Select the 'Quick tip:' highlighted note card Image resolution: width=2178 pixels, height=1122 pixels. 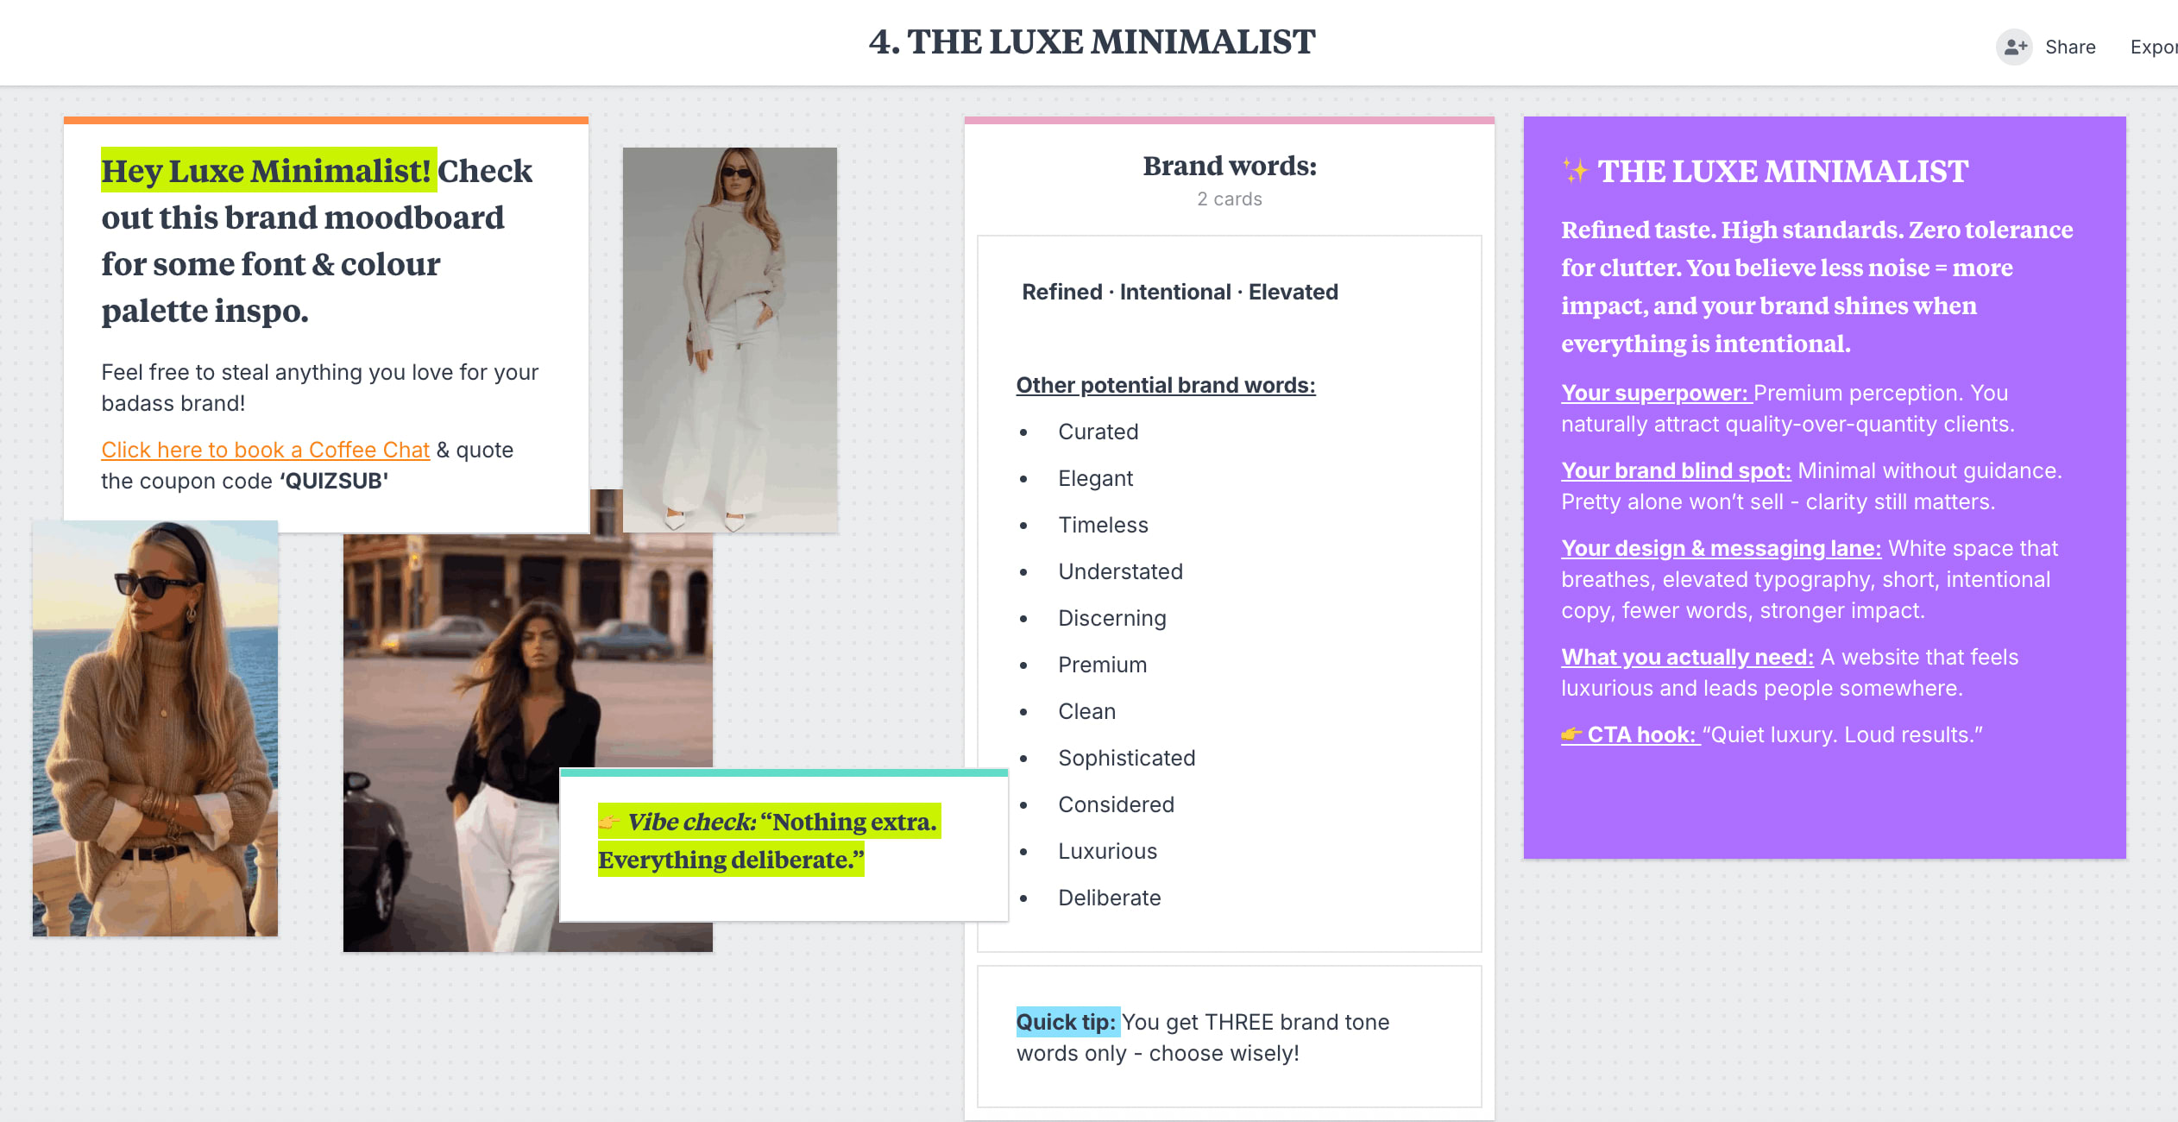pos(1229,1037)
